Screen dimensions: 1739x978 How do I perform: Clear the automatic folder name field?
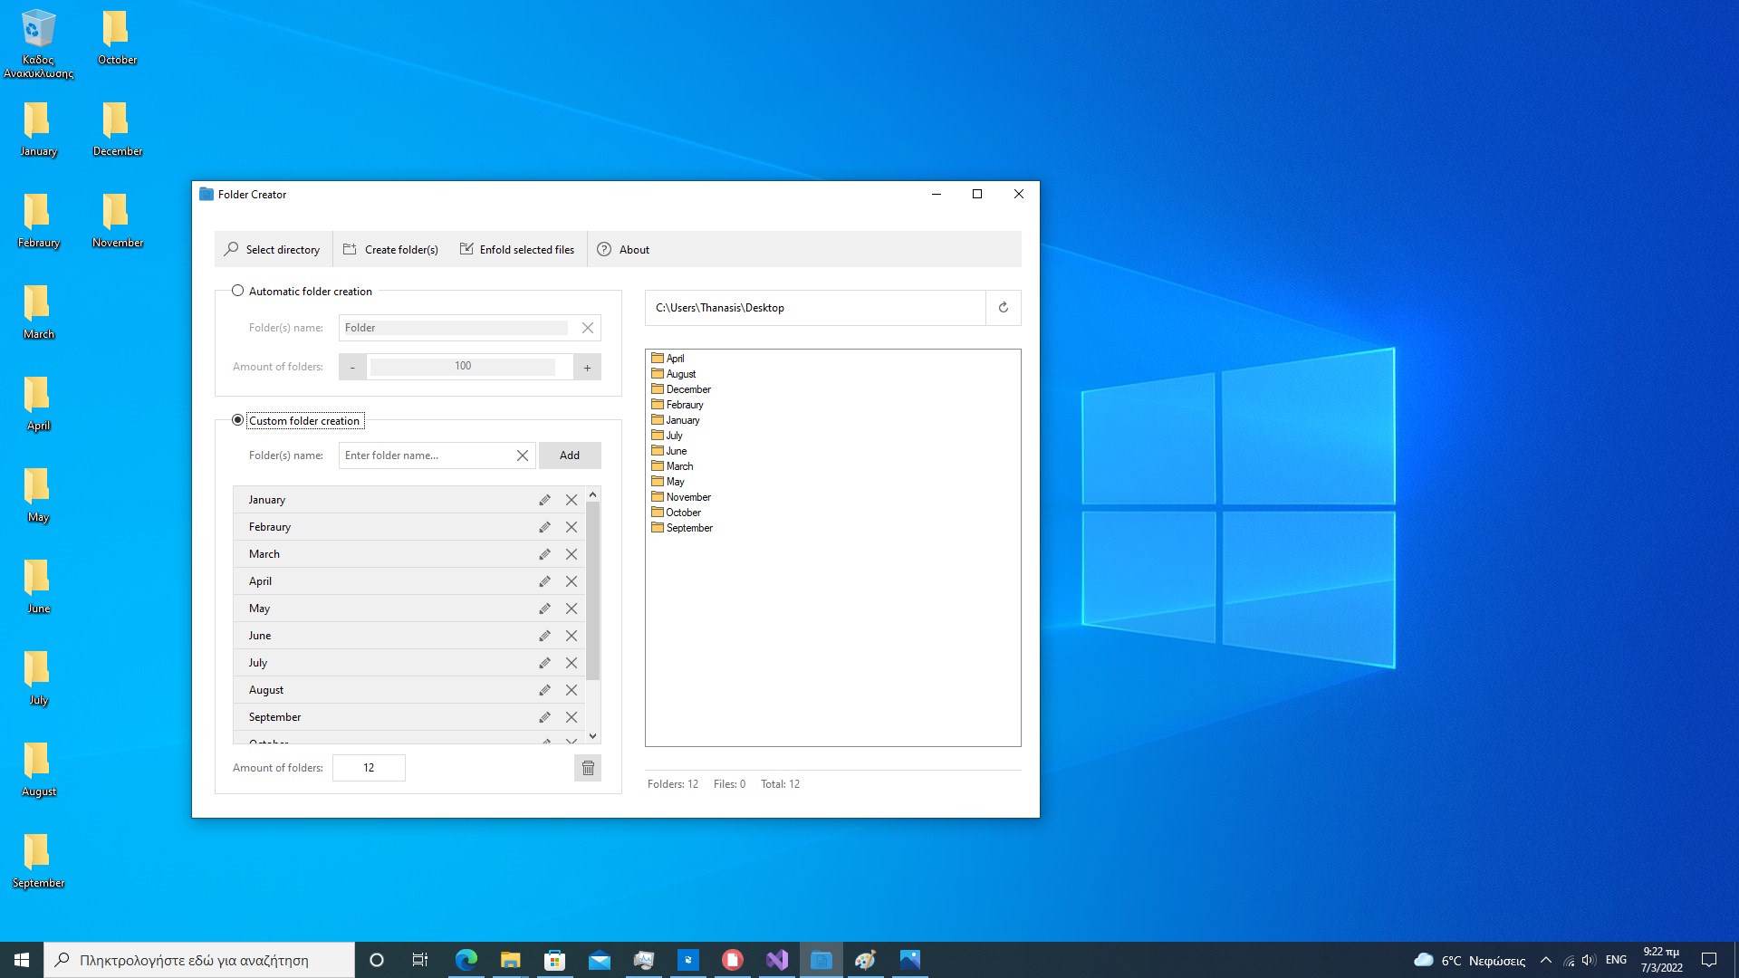point(588,328)
